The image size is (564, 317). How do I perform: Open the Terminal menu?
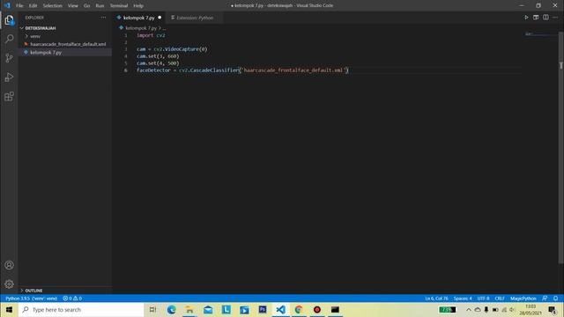[x=119, y=6]
